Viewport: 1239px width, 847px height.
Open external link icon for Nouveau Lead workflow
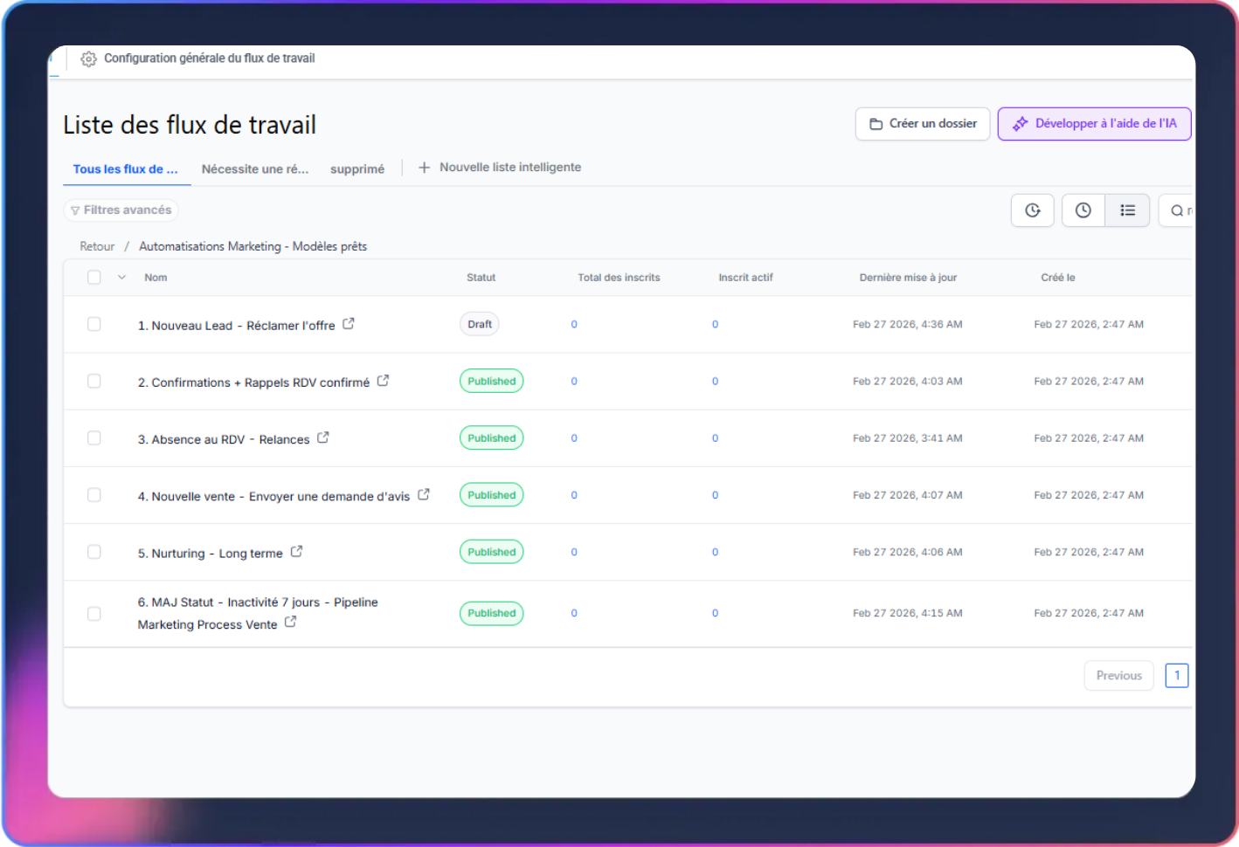click(x=349, y=324)
